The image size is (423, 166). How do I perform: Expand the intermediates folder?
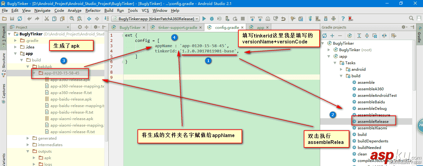coord(28,145)
